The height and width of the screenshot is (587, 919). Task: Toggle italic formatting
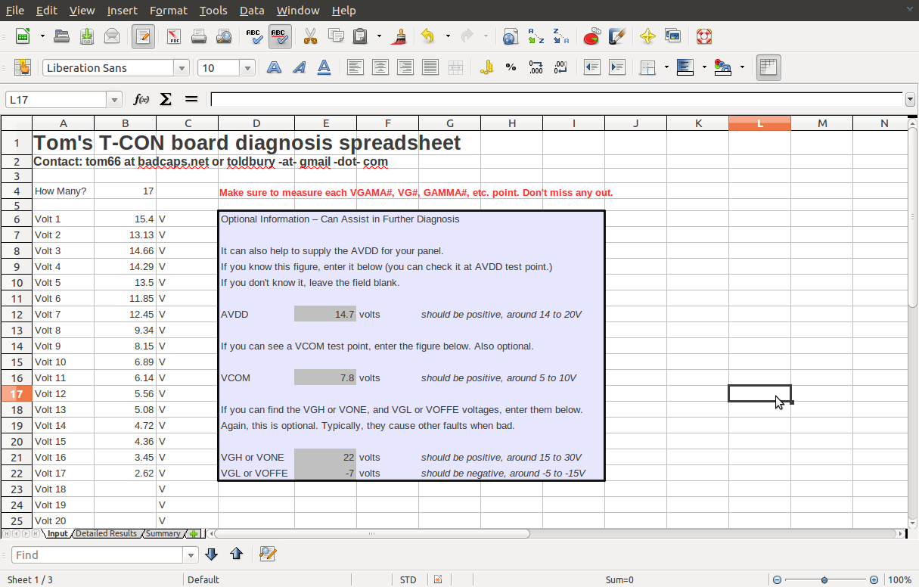299,67
